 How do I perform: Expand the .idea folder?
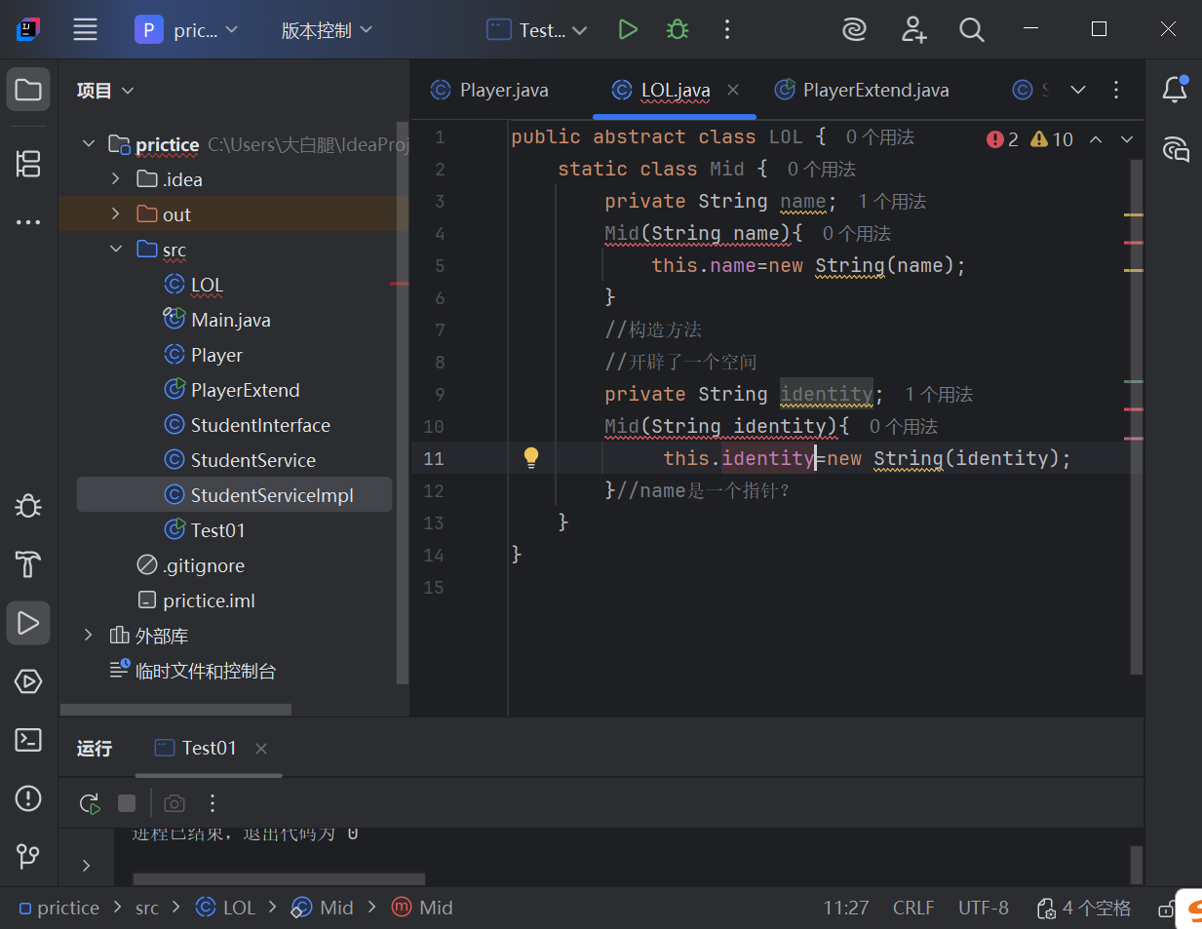(x=116, y=179)
